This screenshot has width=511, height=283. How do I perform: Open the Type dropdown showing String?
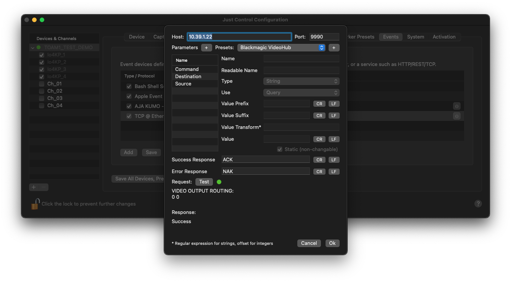click(301, 81)
